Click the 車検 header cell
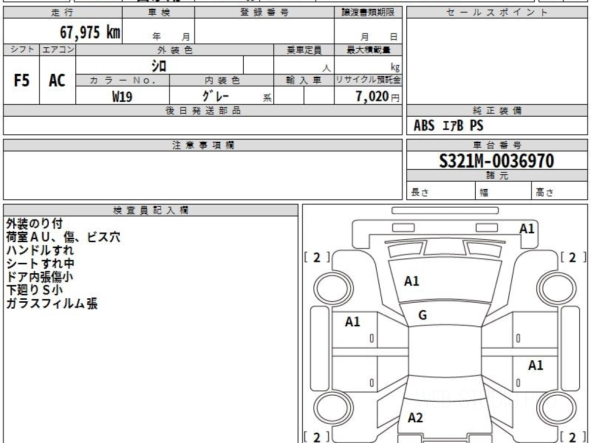The height and width of the screenshot is (443, 591). [159, 13]
